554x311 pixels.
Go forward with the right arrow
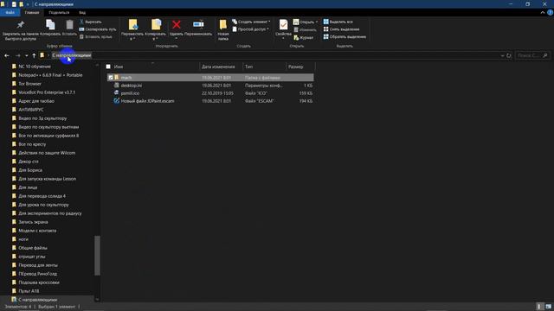pyautogui.click(x=17, y=55)
